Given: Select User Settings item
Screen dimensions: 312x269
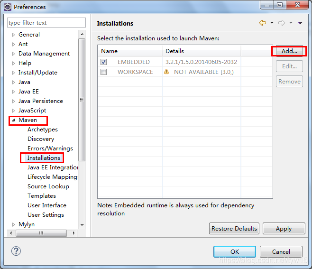Looking at the screenshot, I should 46,215.
